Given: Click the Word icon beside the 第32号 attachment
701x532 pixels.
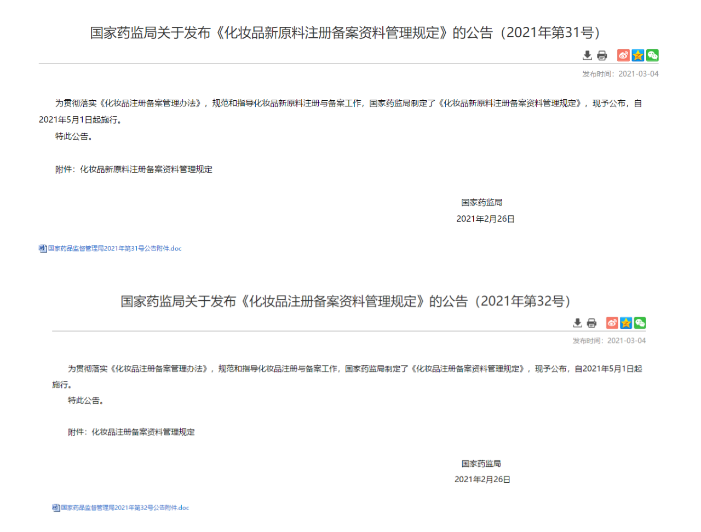Looking at the screenshot, I should pos(55,508).
